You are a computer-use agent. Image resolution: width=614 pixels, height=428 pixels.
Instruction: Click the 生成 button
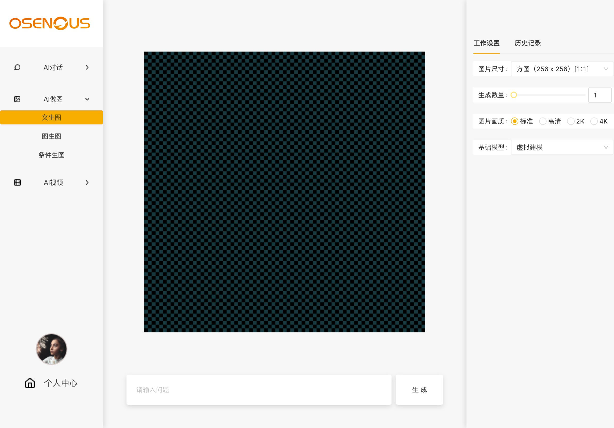[x=420, y=390]
